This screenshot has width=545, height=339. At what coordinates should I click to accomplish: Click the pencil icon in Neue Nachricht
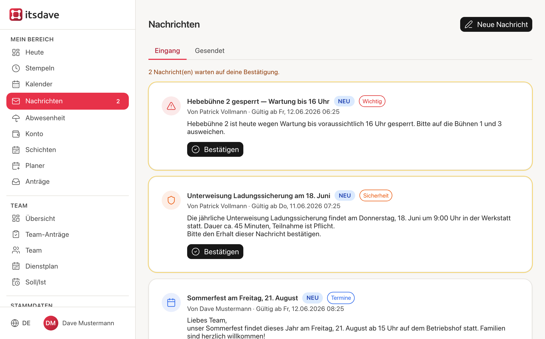(x=469, y=24)
